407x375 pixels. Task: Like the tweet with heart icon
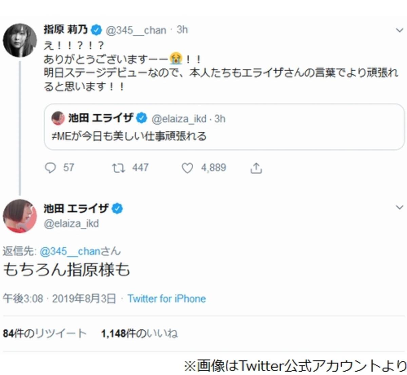[187, 168]
